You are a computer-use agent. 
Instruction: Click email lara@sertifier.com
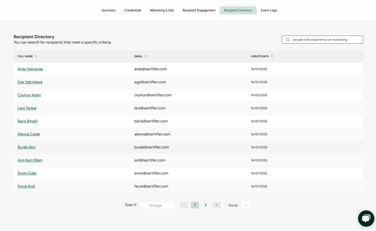(150, 108)
